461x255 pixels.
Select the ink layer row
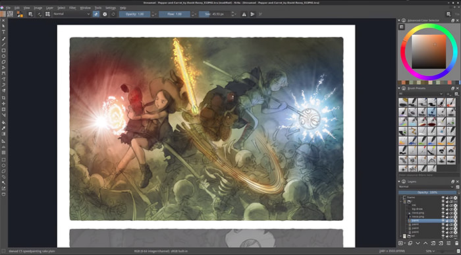coord(428,205)
